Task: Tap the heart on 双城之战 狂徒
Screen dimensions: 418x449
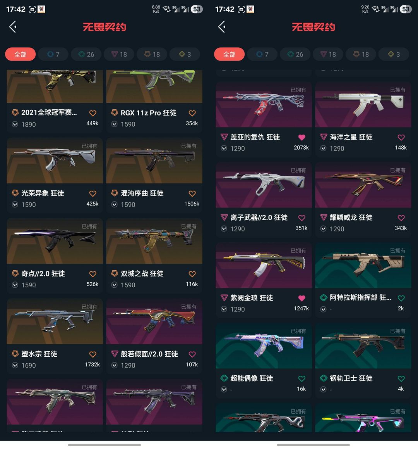Action: click(x=192, y=274)
